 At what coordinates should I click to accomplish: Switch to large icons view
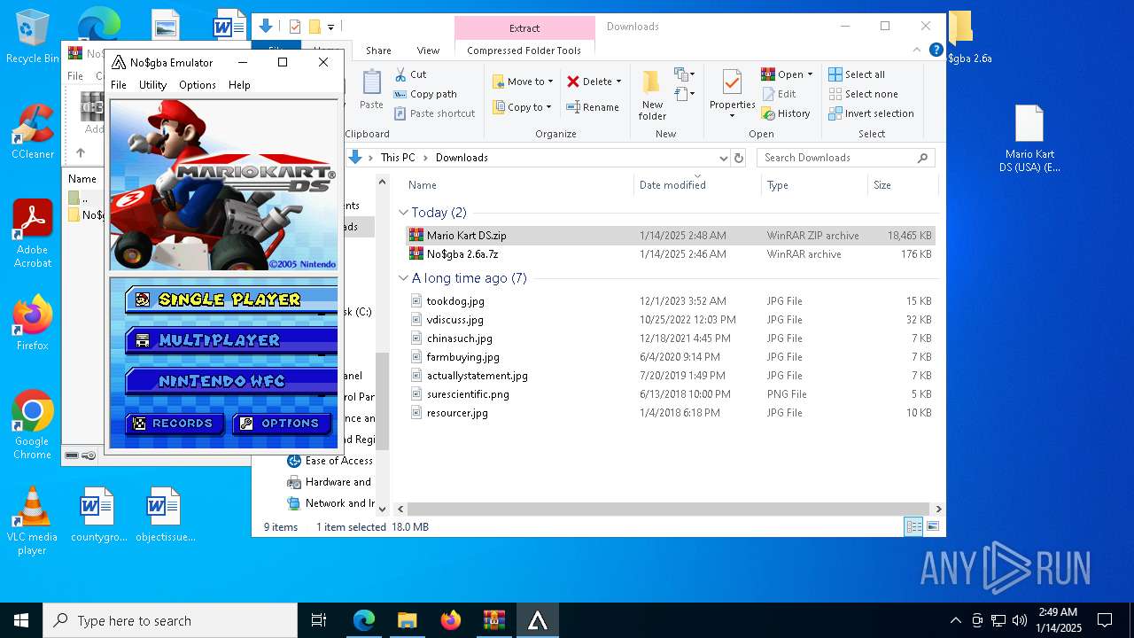[932, 527]
